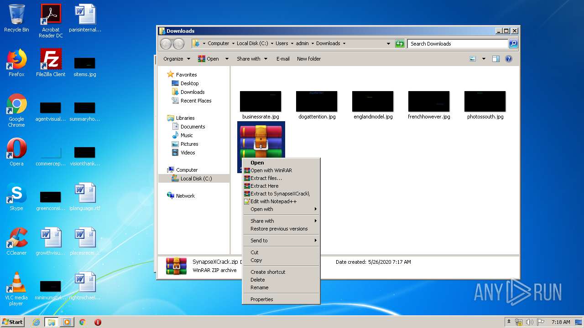584x328 pixels.
Task: Open the Recycle Bin desktop icon
Action: coord(16,18)
